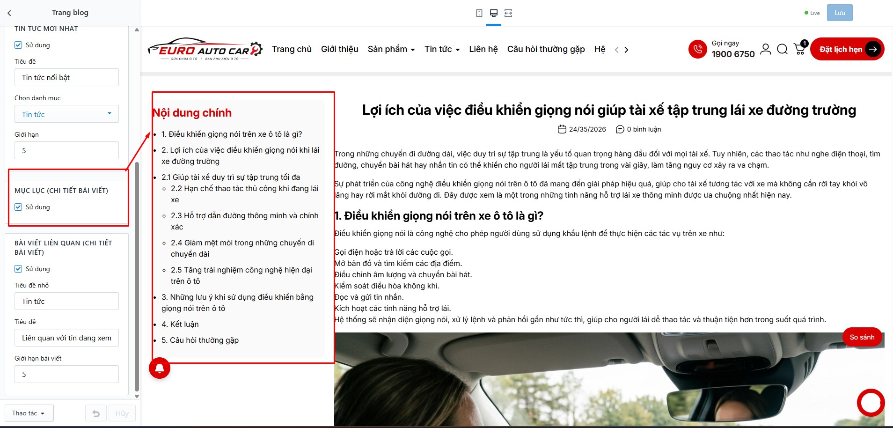This screenshot has width=893, height=428.
Task: Click the article's car interior image
Action: click(609, 379)
